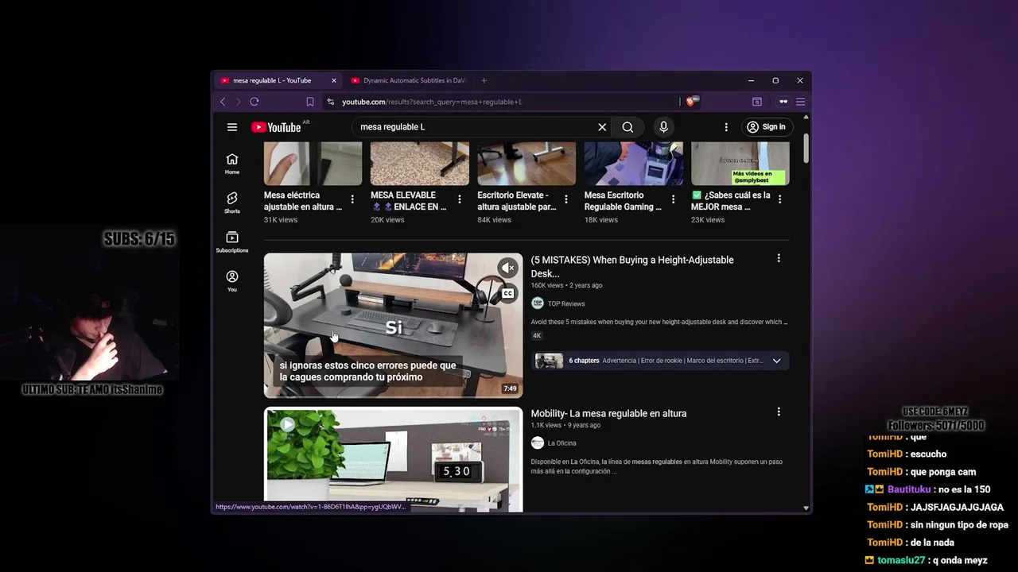Open Mesa eléctrica ajustable en altura short title

[303, 201]
